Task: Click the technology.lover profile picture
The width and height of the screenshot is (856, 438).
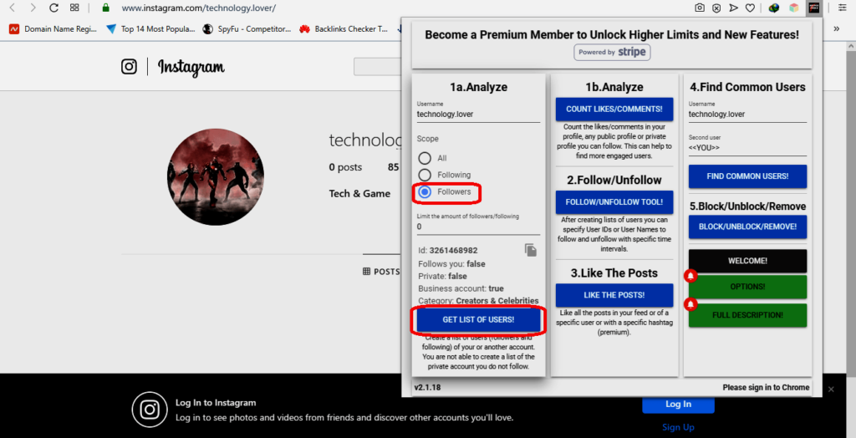Action: (x=216, y=177)
